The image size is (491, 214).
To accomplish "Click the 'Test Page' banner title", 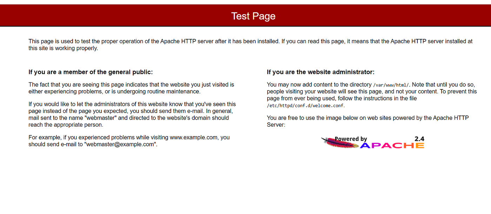I will (253, 16).
